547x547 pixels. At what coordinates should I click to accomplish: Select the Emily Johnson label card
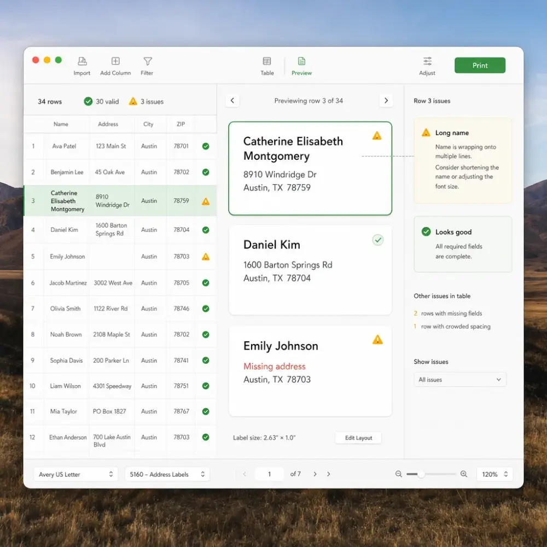(310, 371)
